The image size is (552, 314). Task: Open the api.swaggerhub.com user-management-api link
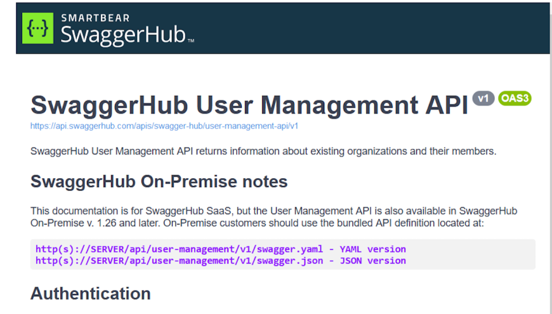pos(164,126)
